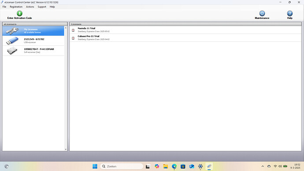Viewport: 304px width, 171px height.
Task: Open Settings gear on the taskbar
Action: [200, 166]
